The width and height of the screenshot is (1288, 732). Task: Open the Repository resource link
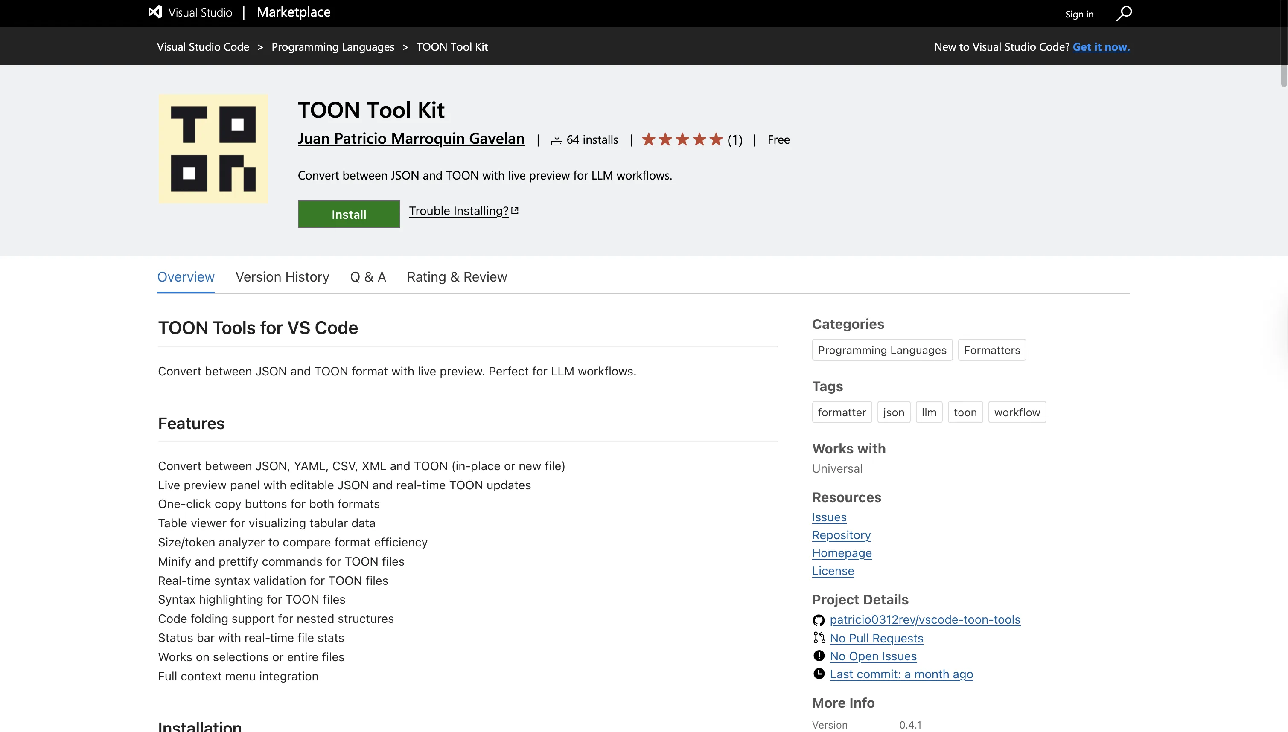click(842, 535)
